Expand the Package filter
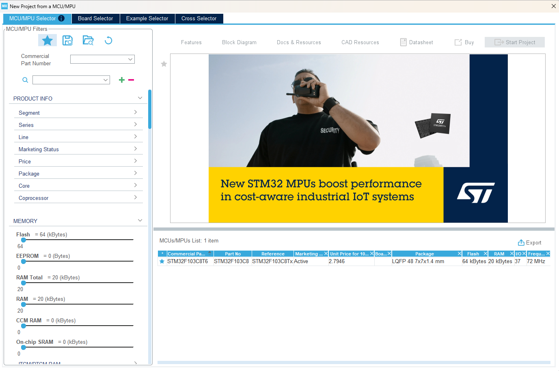 [x=136, y=173]
